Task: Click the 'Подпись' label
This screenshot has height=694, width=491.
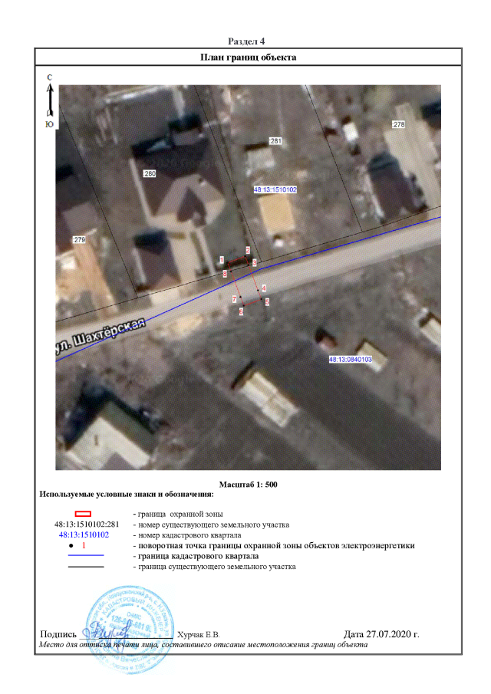Action: coord(58,634)
